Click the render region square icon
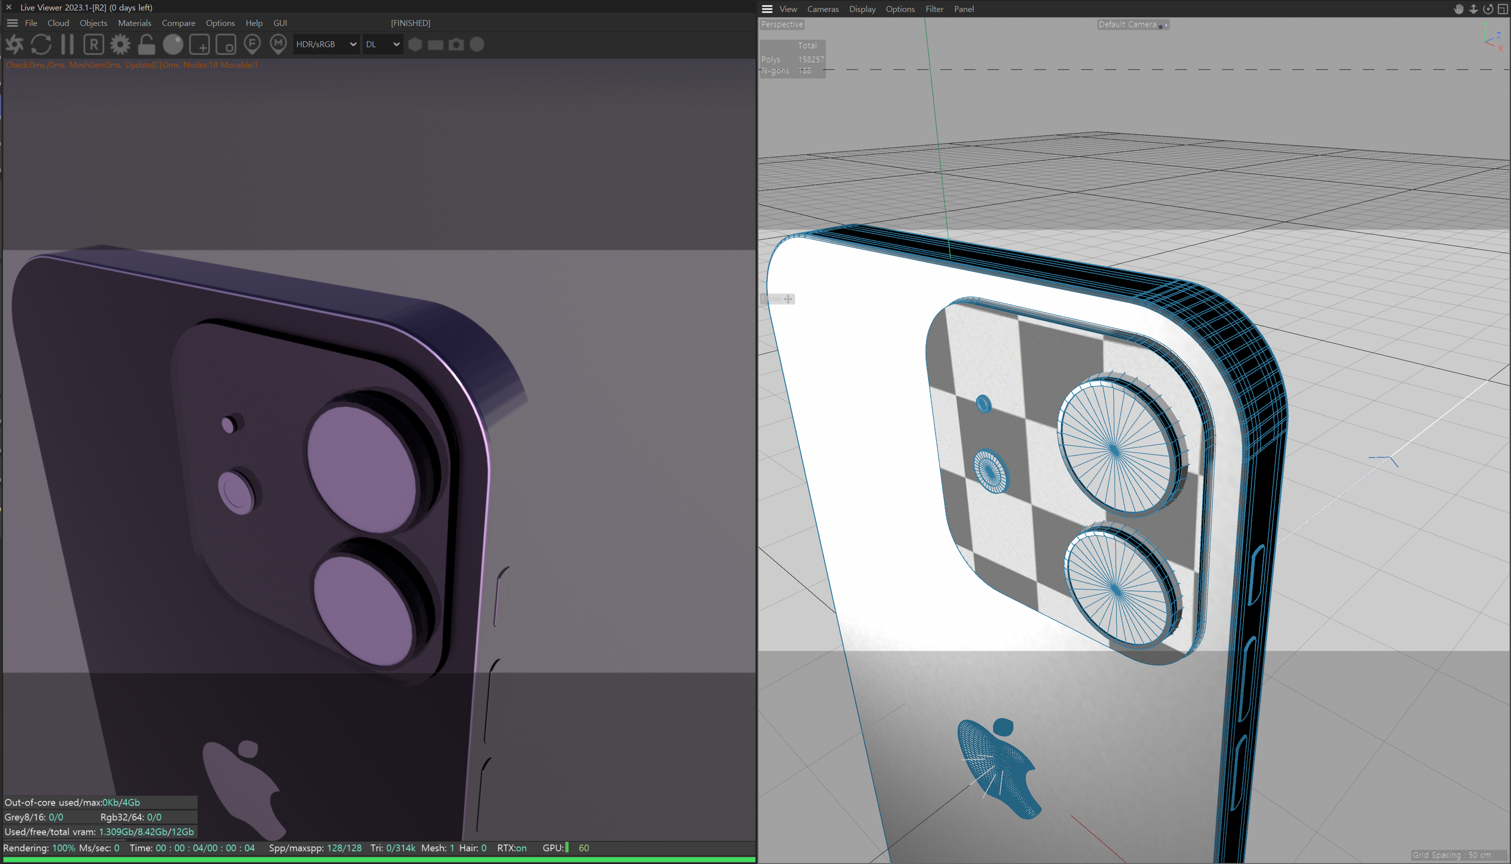Image resolution: width=1511 pixels, height=864 pixels. coord(226,45)
